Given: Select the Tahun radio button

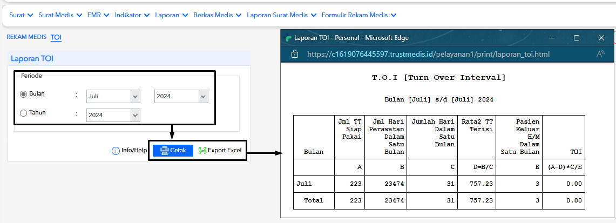Looking at the screenshot, I should (24, 113).
